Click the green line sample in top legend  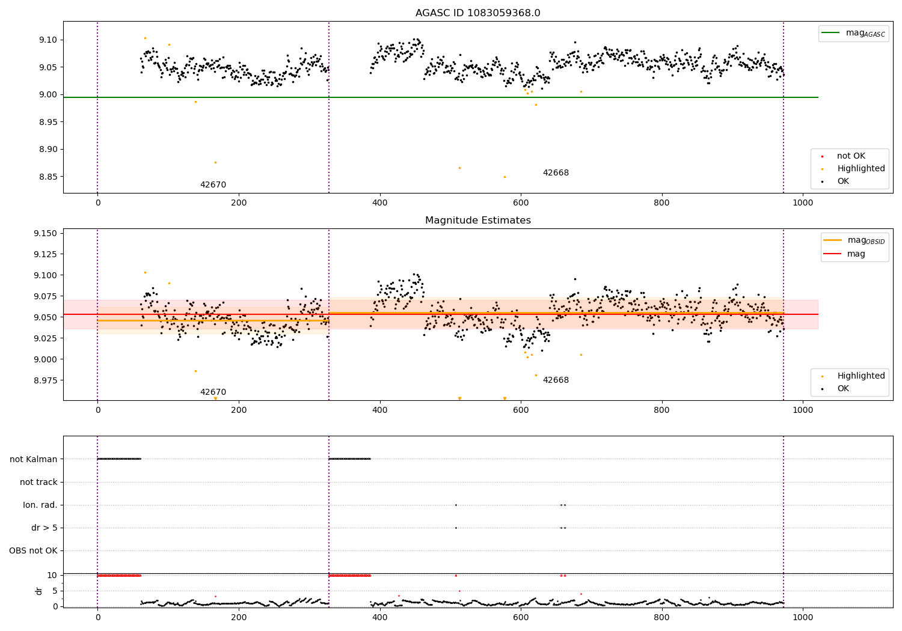[830, 33]
